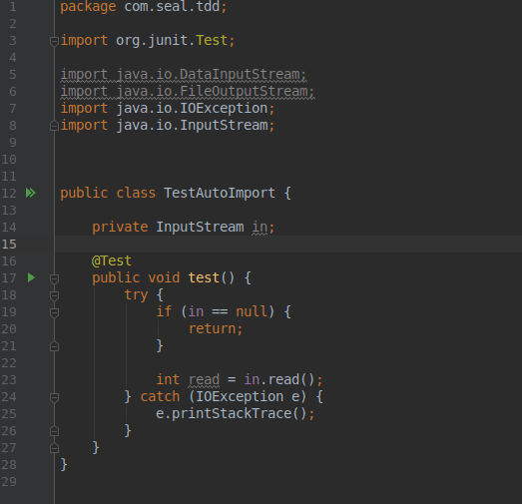
Task: Click the TestAutoImport class name
Action: (x=220, y=193)
